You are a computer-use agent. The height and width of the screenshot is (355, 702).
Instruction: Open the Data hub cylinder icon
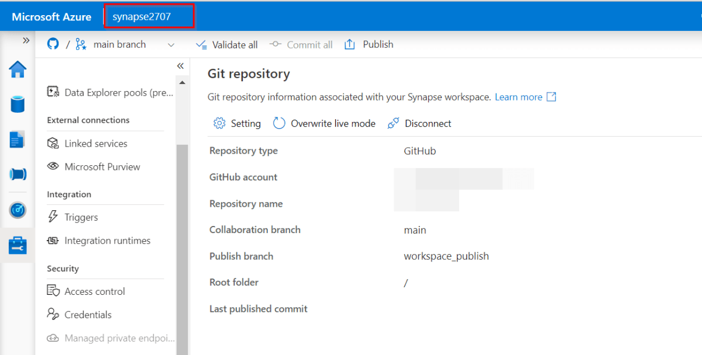tap(18, 105)
